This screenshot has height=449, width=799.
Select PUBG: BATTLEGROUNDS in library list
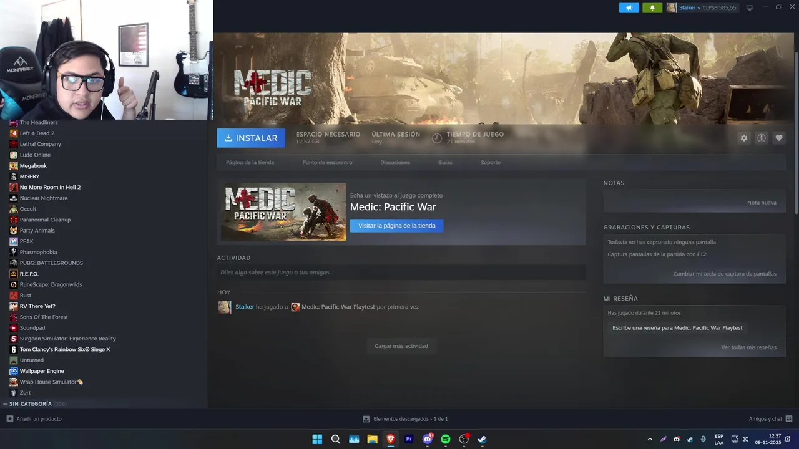point(51,263)
